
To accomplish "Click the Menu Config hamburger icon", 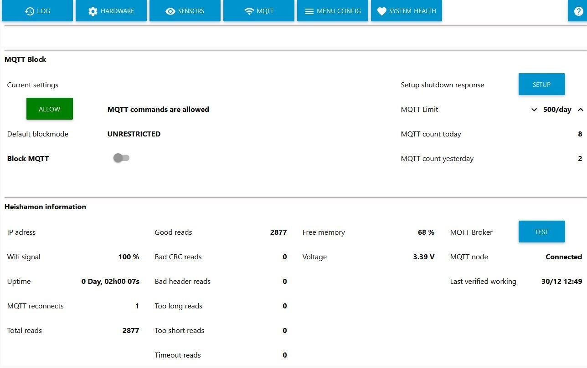I will (309, 11).
